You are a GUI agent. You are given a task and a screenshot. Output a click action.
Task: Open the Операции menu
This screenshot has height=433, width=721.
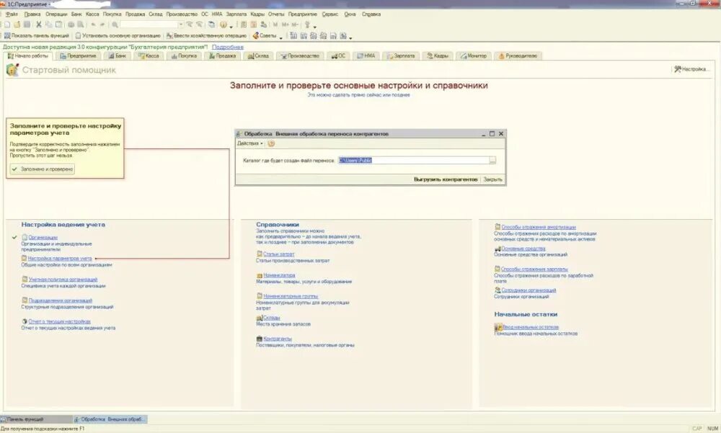pos(56,14)
